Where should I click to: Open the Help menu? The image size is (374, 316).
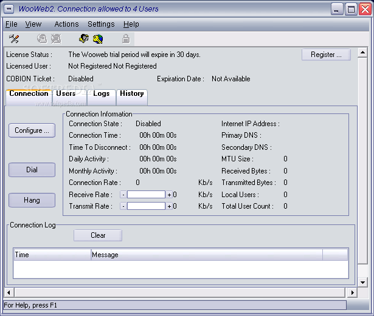(131, 24)
